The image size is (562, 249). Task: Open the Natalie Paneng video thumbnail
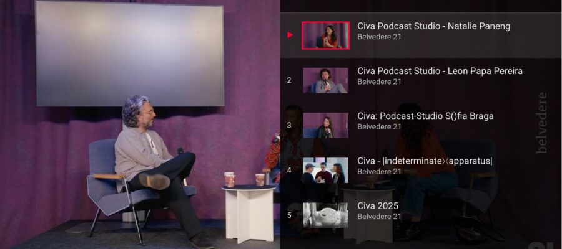[x=325, y=35]
